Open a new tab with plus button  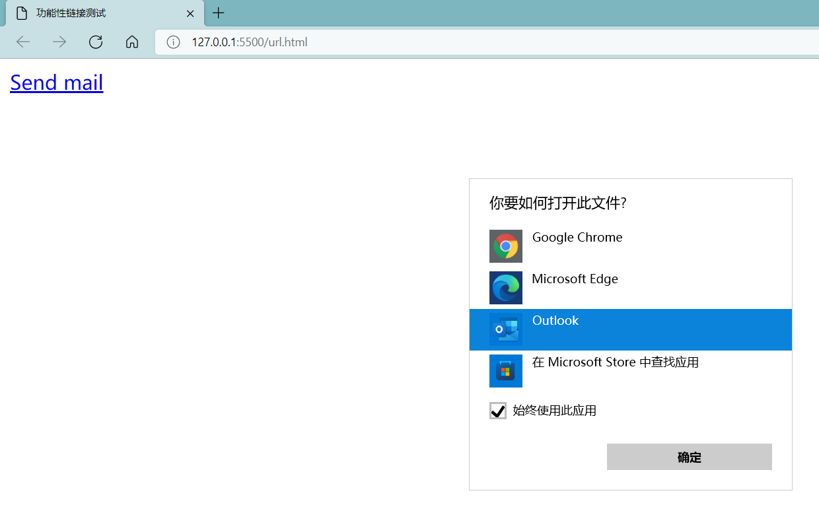pos(219,13)
